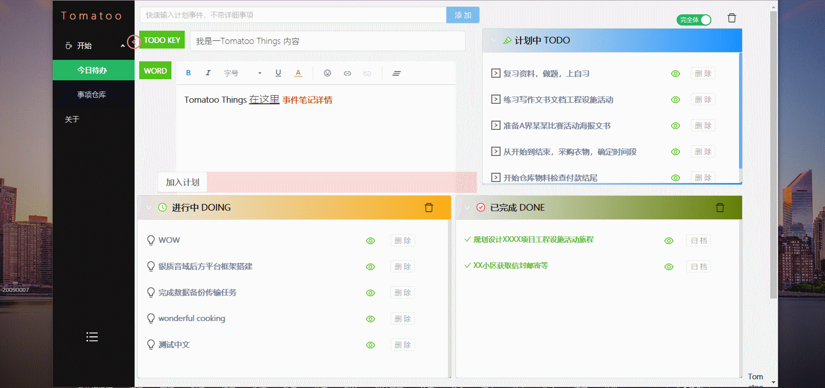Open text alignment options in the editor toolbar
This screenshot has height=388, width=825.
(396, 73)
